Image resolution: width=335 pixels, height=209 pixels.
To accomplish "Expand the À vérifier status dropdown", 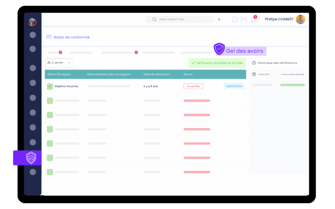I will pos(59,63).
